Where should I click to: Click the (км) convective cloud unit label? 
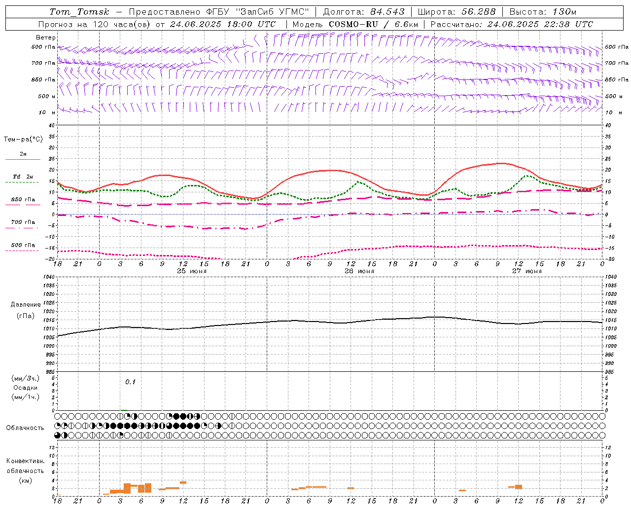(x=25, y=480)
